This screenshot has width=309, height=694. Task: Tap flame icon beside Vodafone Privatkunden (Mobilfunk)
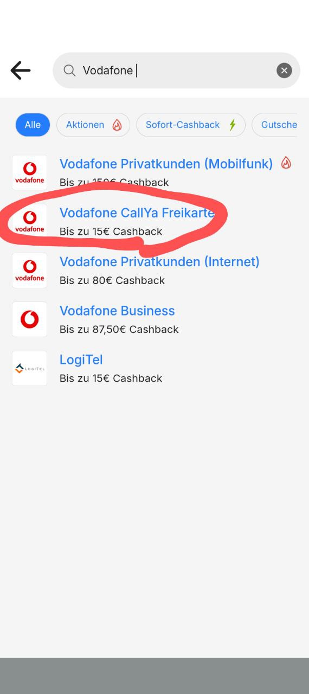[286, 163]
